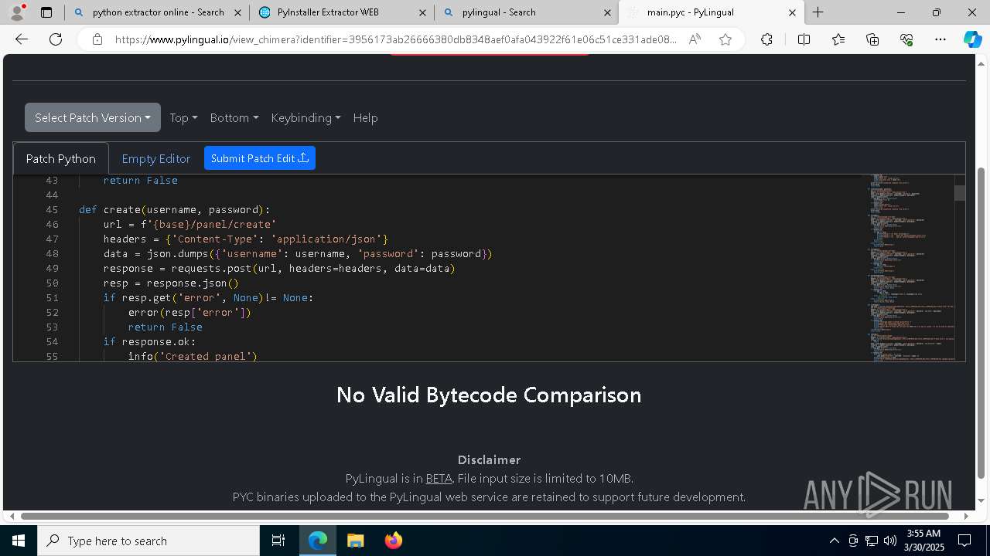Open Edge Settings and more menu

(x=940, y=39)
